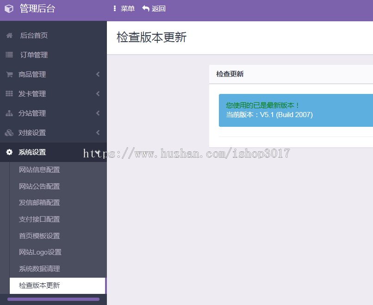Click 系统数据清理 in the sidebar
The width and height of the screenshot is (373, 305).
pos(39,268)
